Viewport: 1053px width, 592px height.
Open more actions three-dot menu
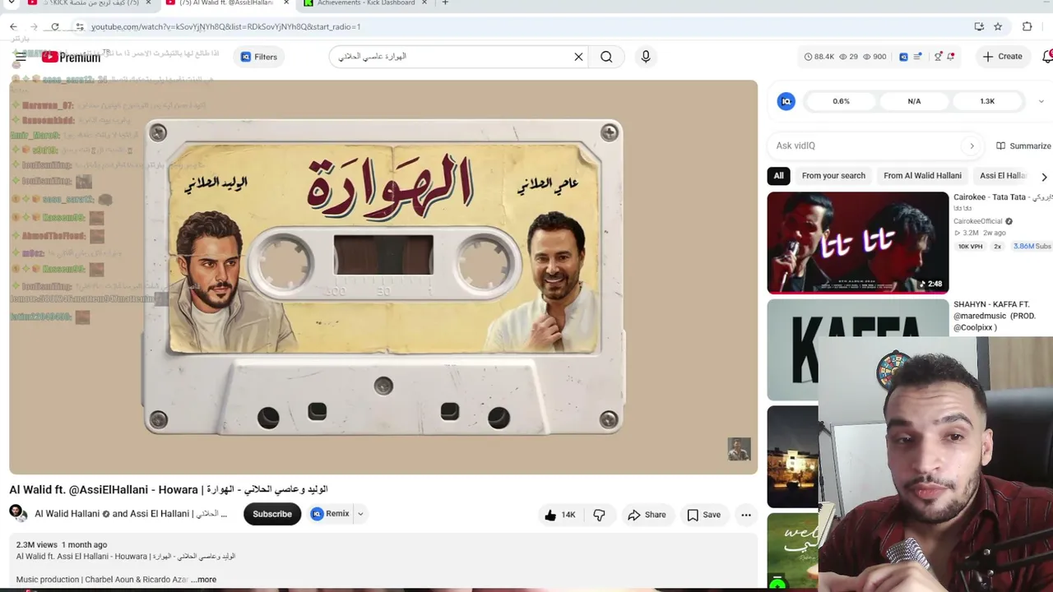point(746,515)
